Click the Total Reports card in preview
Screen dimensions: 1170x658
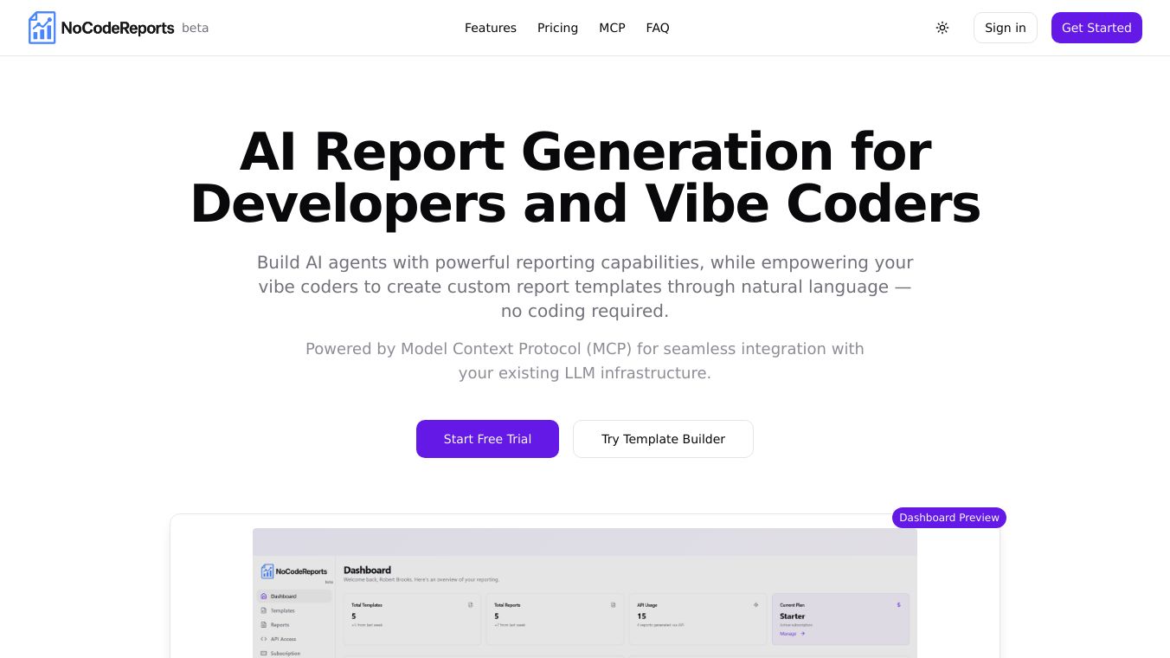tap(555, 619)
